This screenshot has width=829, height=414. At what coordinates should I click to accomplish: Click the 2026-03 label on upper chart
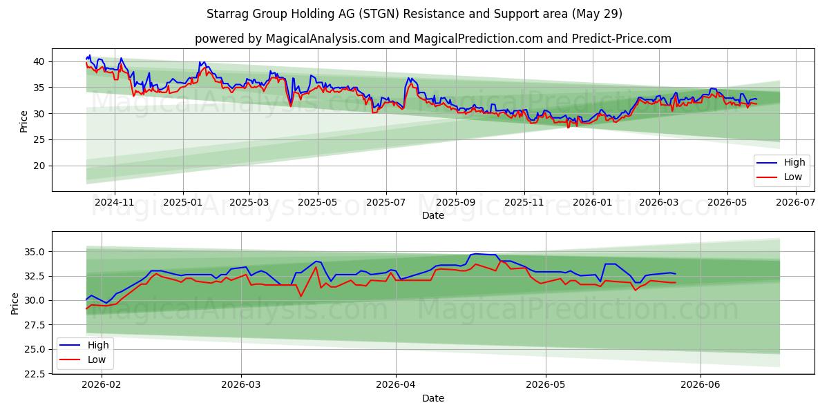658,202
